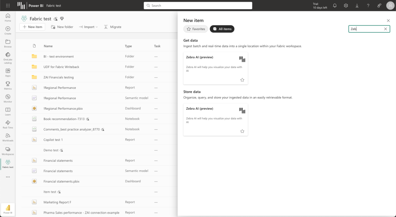This screenshot has height=217, width=396.
Task: Open Financial statements.pbix dashboard
Action: point(61,181)
